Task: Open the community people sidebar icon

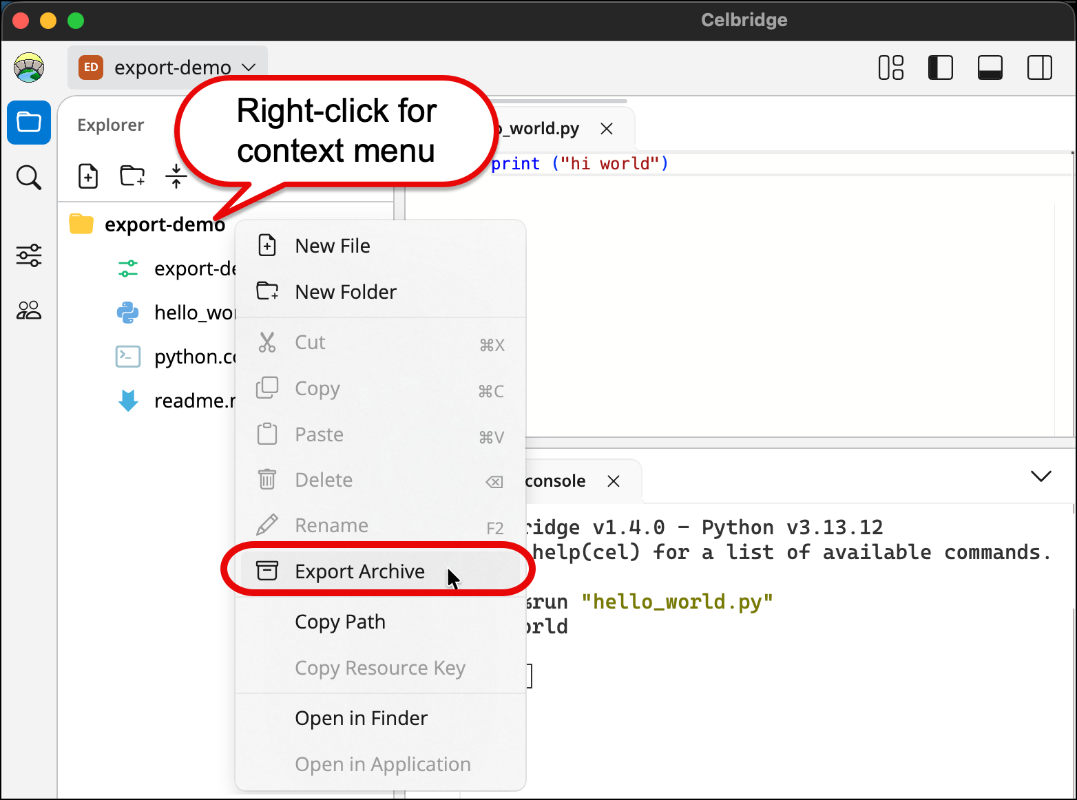Action: pos(29,310)
